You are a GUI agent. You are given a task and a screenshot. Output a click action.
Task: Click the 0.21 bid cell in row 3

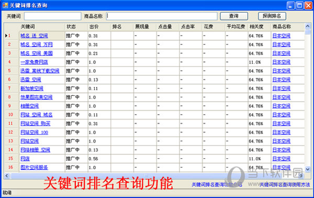[x=99, y=53]
